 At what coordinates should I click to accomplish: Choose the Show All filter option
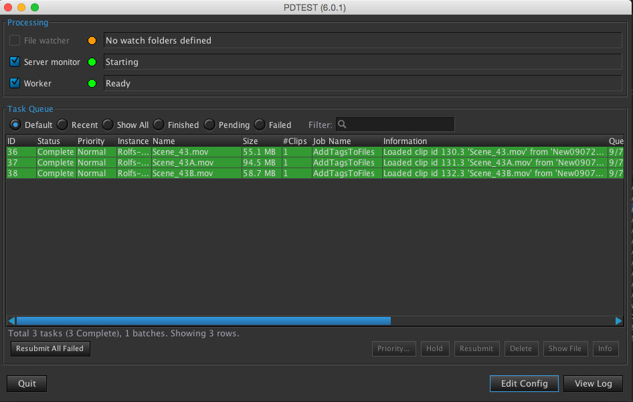point(108,125)
